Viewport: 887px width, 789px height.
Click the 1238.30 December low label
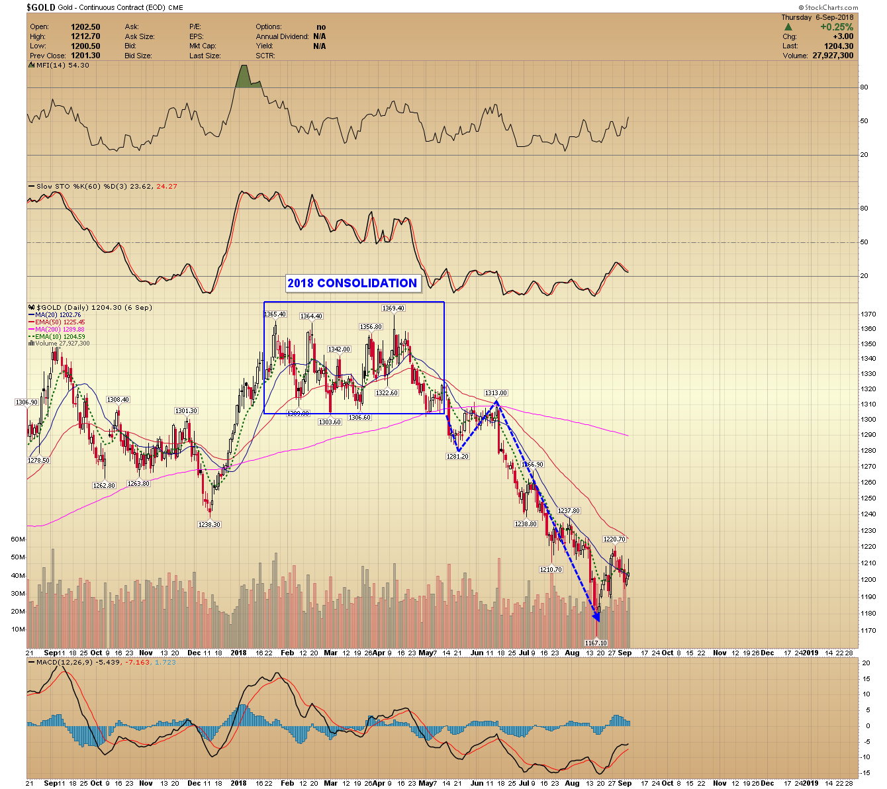point(209,525)
